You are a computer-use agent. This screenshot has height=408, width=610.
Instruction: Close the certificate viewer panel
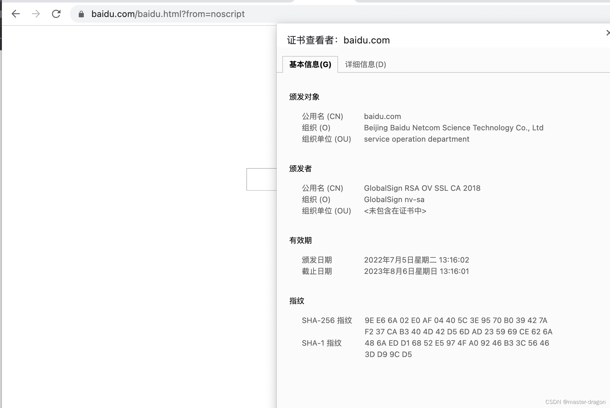click(x=607, y=33)
